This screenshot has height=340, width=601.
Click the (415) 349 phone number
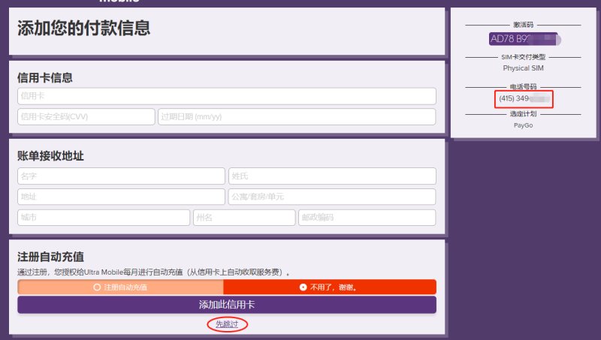524,99
